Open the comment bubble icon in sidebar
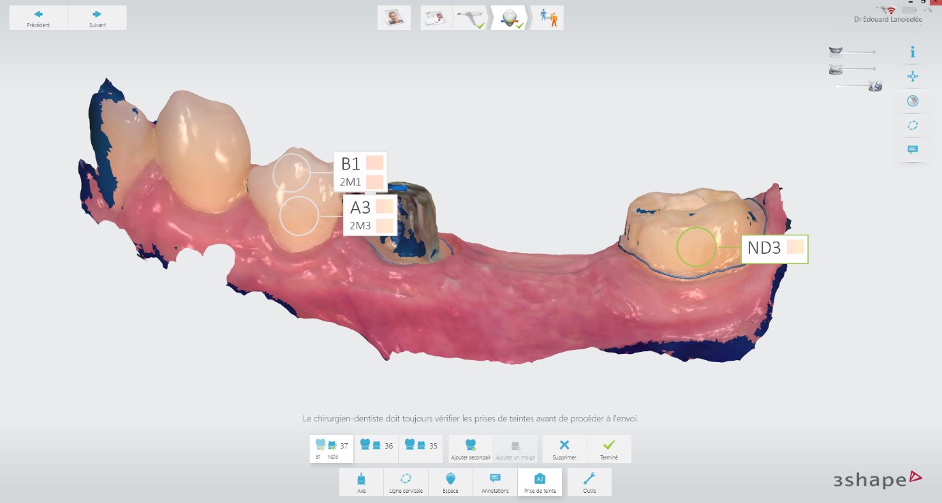Image resolution: width=942 pixels, height=503 pixels. point(913,150)
